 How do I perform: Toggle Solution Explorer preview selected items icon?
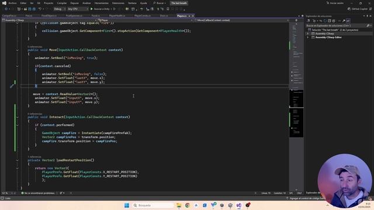pos(348,21)
